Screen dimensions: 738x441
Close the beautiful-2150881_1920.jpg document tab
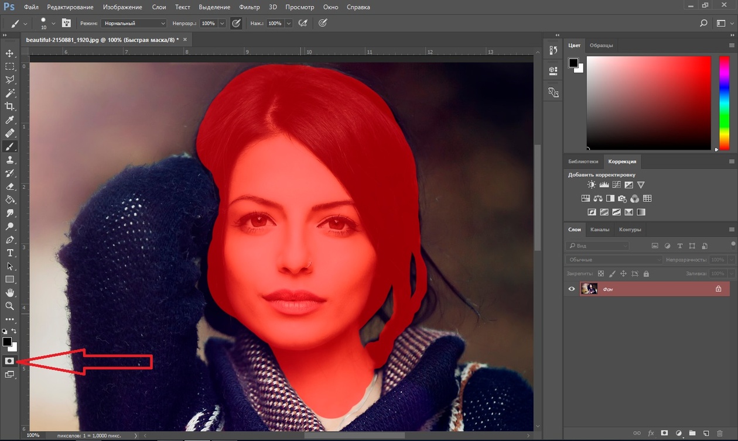tap(185, 39)
